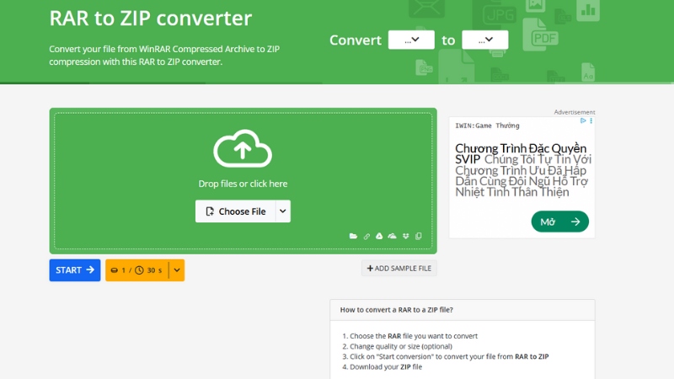Viewport: 674px width, 379px height.
Task: Open the source format dropdown after Convert
Action: [x=411, y=40]
